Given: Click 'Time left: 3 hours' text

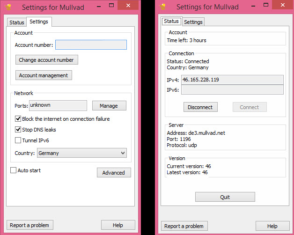Looking at the screenshot, I should tap(187, 40).
